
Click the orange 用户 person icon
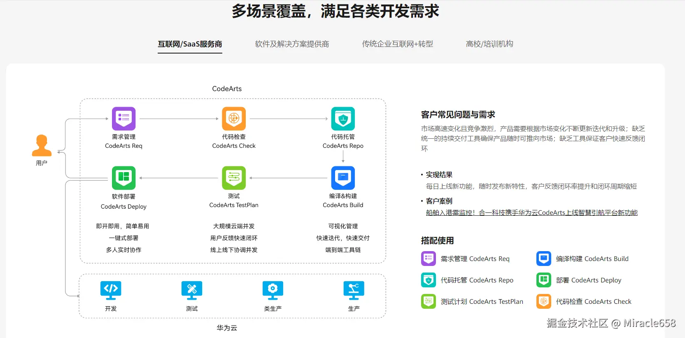click(42, 145)
